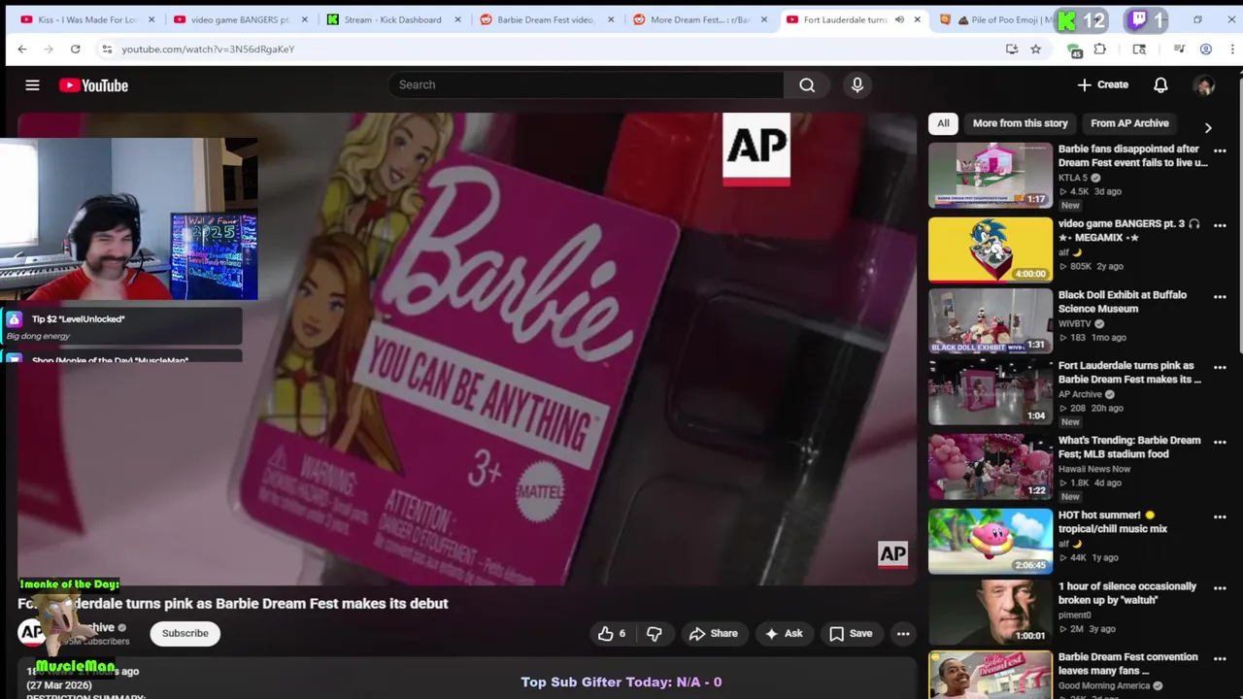Screen dimensions: 1243x699
Task: Open the YouTube account avatar menu
Action: [x=1204, y=85]
